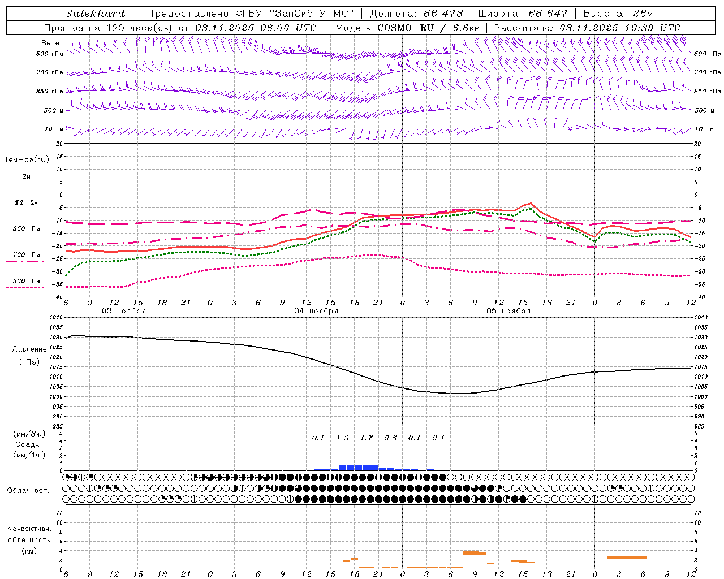Click the "850 гПа" temperature legend entry
This screenshot has width=724, height=579.
pyautogui.click(x=27, y=229)
